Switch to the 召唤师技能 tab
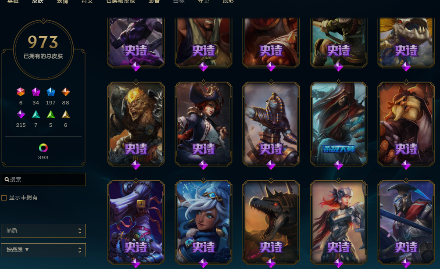The width and height of the screenshot is (440, 269). point(121,1)
